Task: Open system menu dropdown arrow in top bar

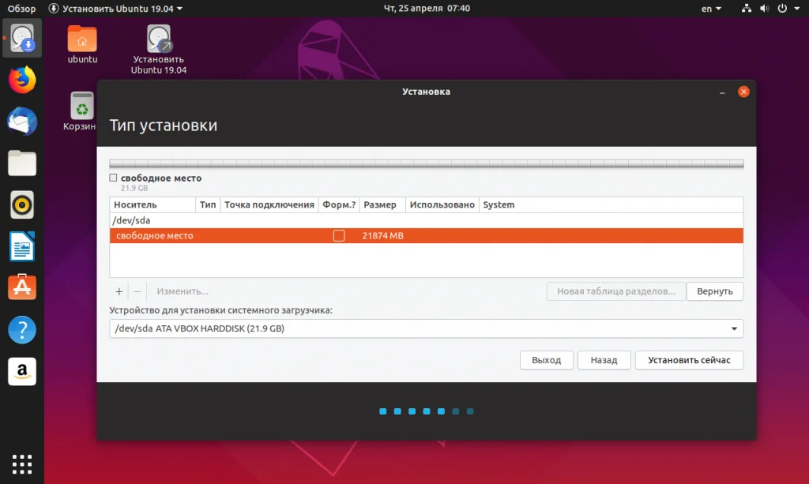Action: [x=796, y=8]
